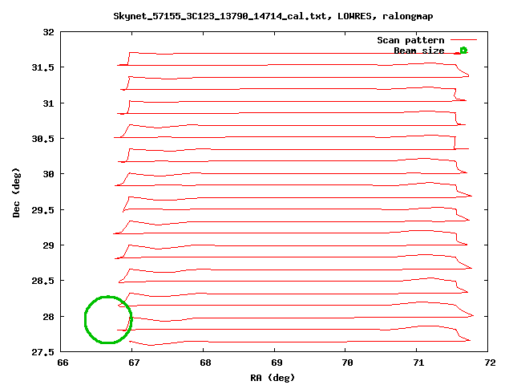
Task: Click the large green beam circle
Action: [x=108, y=319]
